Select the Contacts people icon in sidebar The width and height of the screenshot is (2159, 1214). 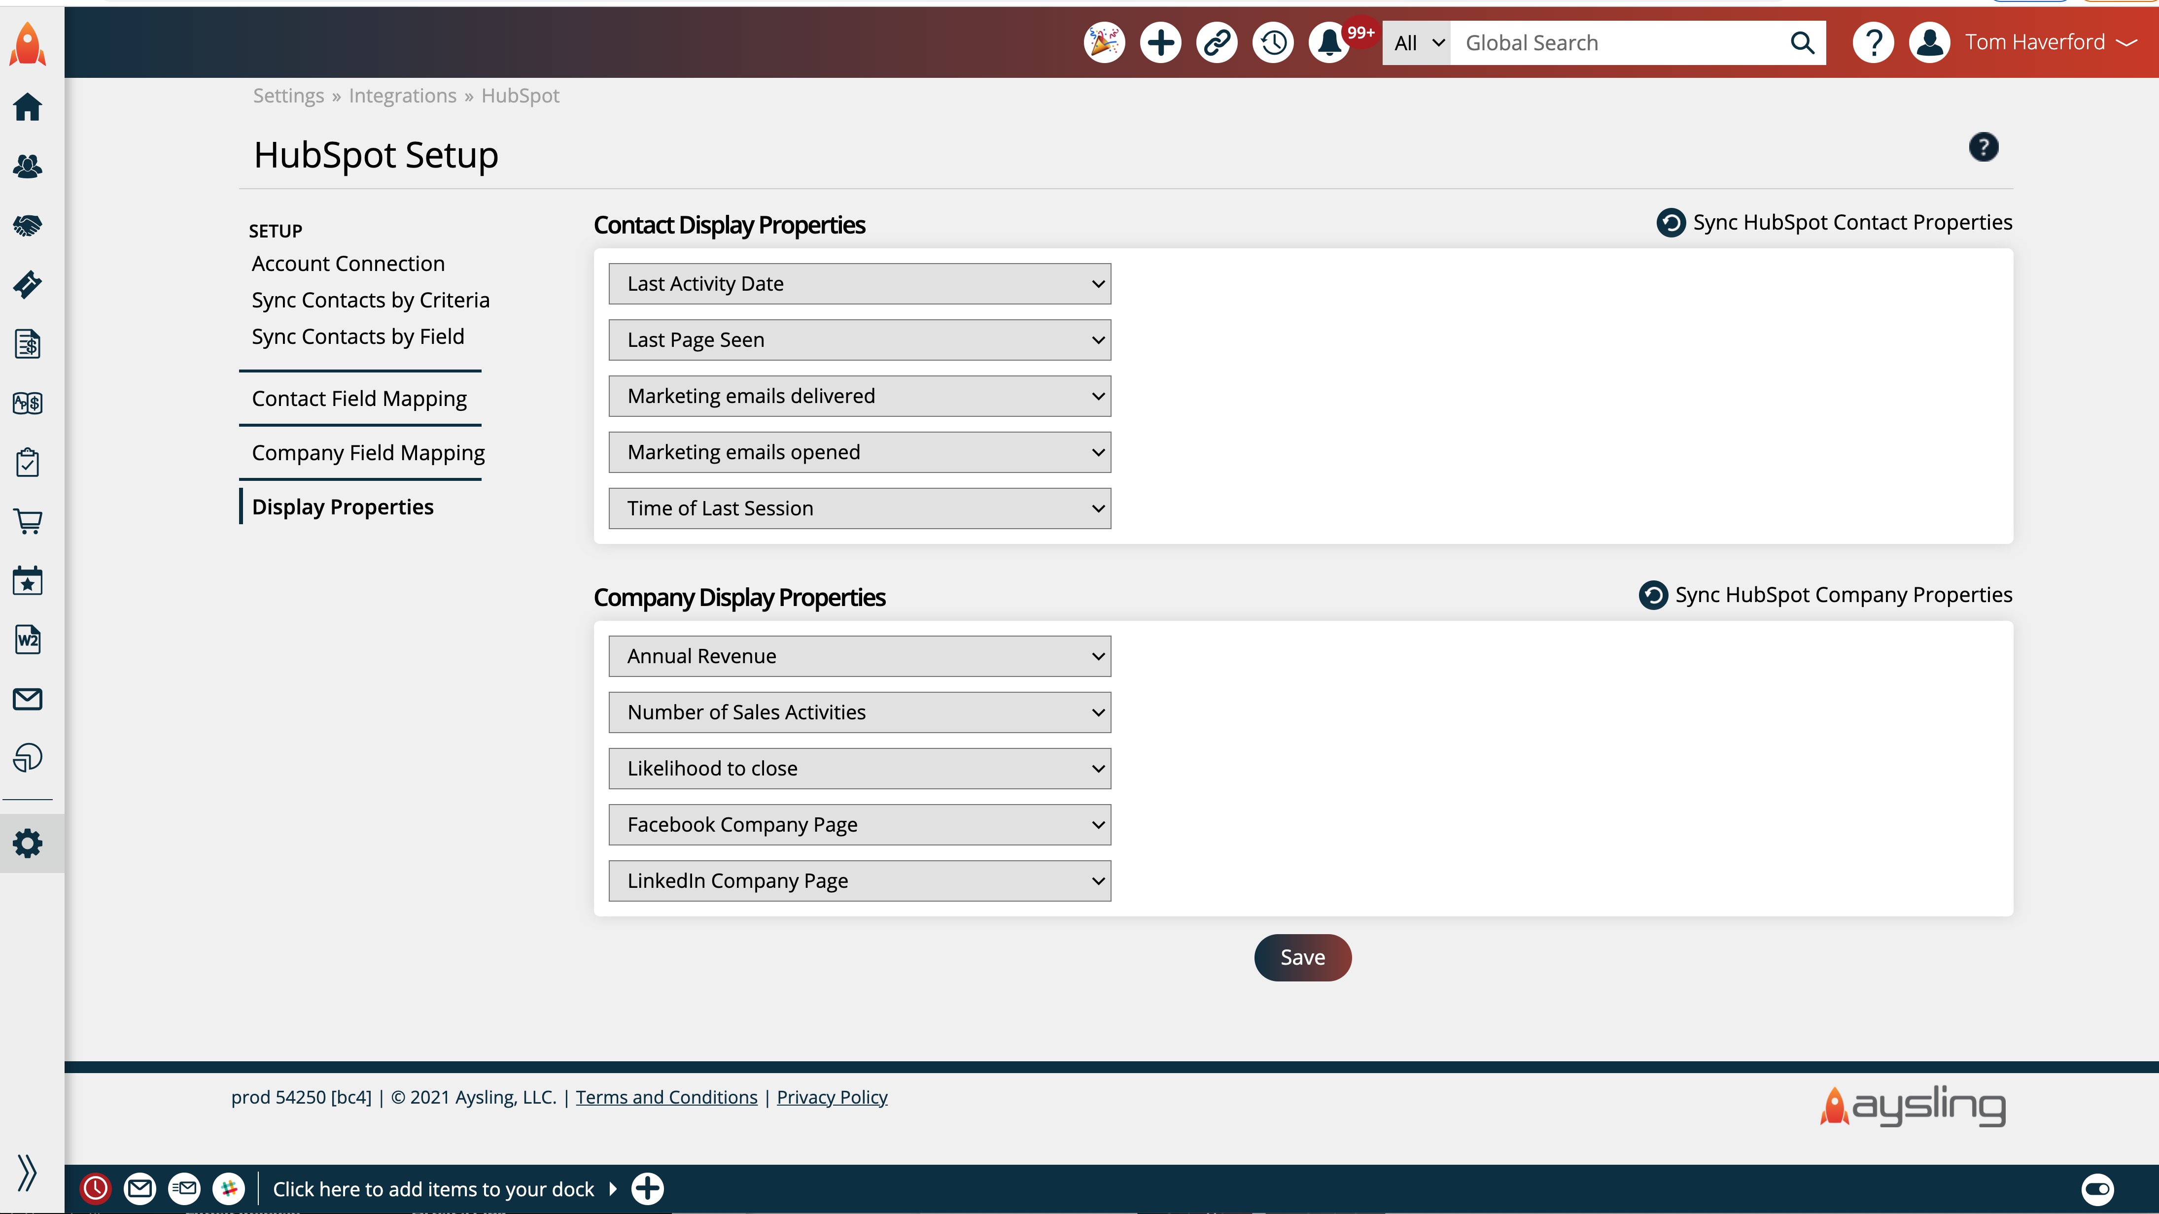[x=28, y=166]
